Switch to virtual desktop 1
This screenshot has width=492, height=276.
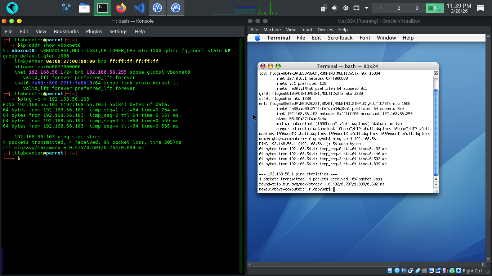tap(380, 8)
